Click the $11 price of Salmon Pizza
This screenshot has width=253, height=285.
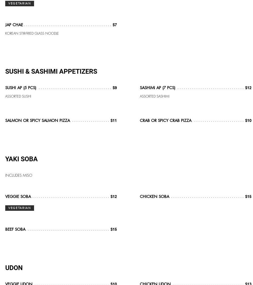[113, 121]
